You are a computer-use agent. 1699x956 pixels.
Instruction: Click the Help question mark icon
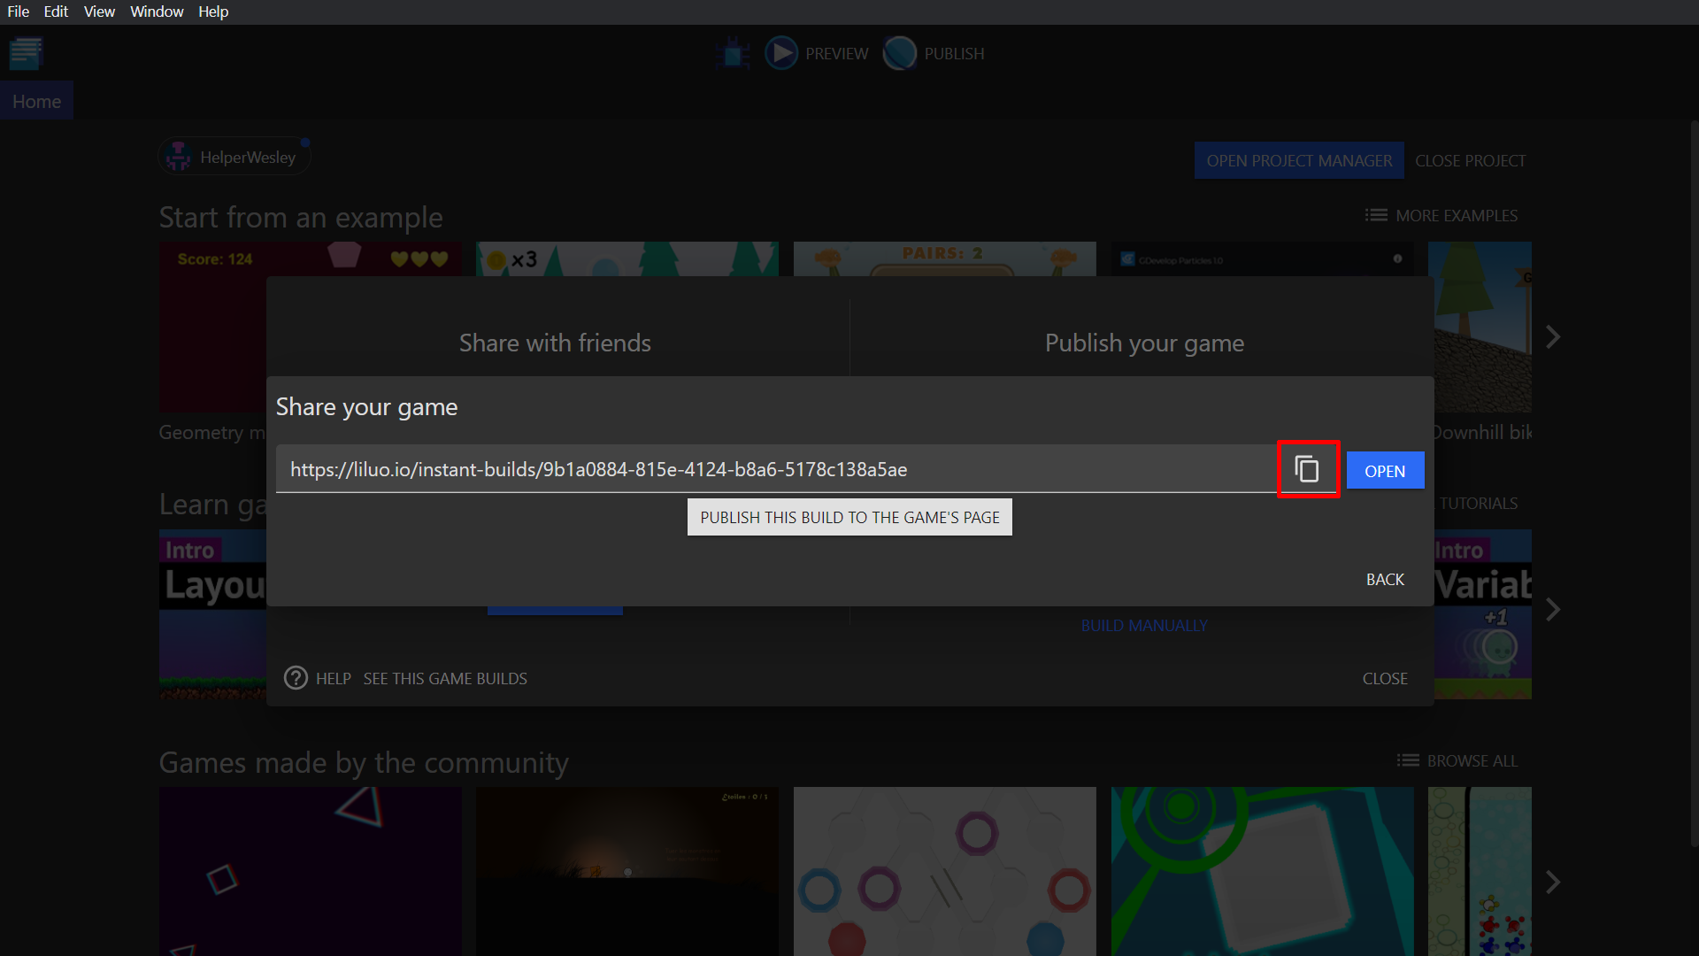(x=296, y=678)
